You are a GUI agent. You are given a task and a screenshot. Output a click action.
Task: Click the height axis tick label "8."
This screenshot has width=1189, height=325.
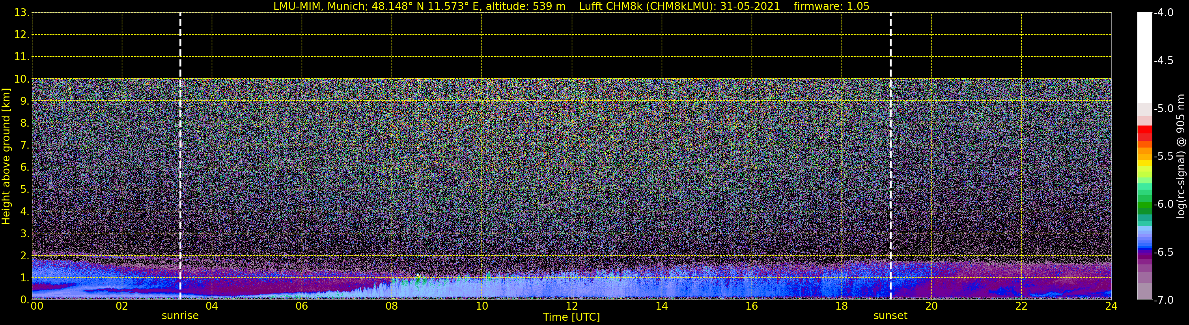pyautogui.click(x=24, y=123)
